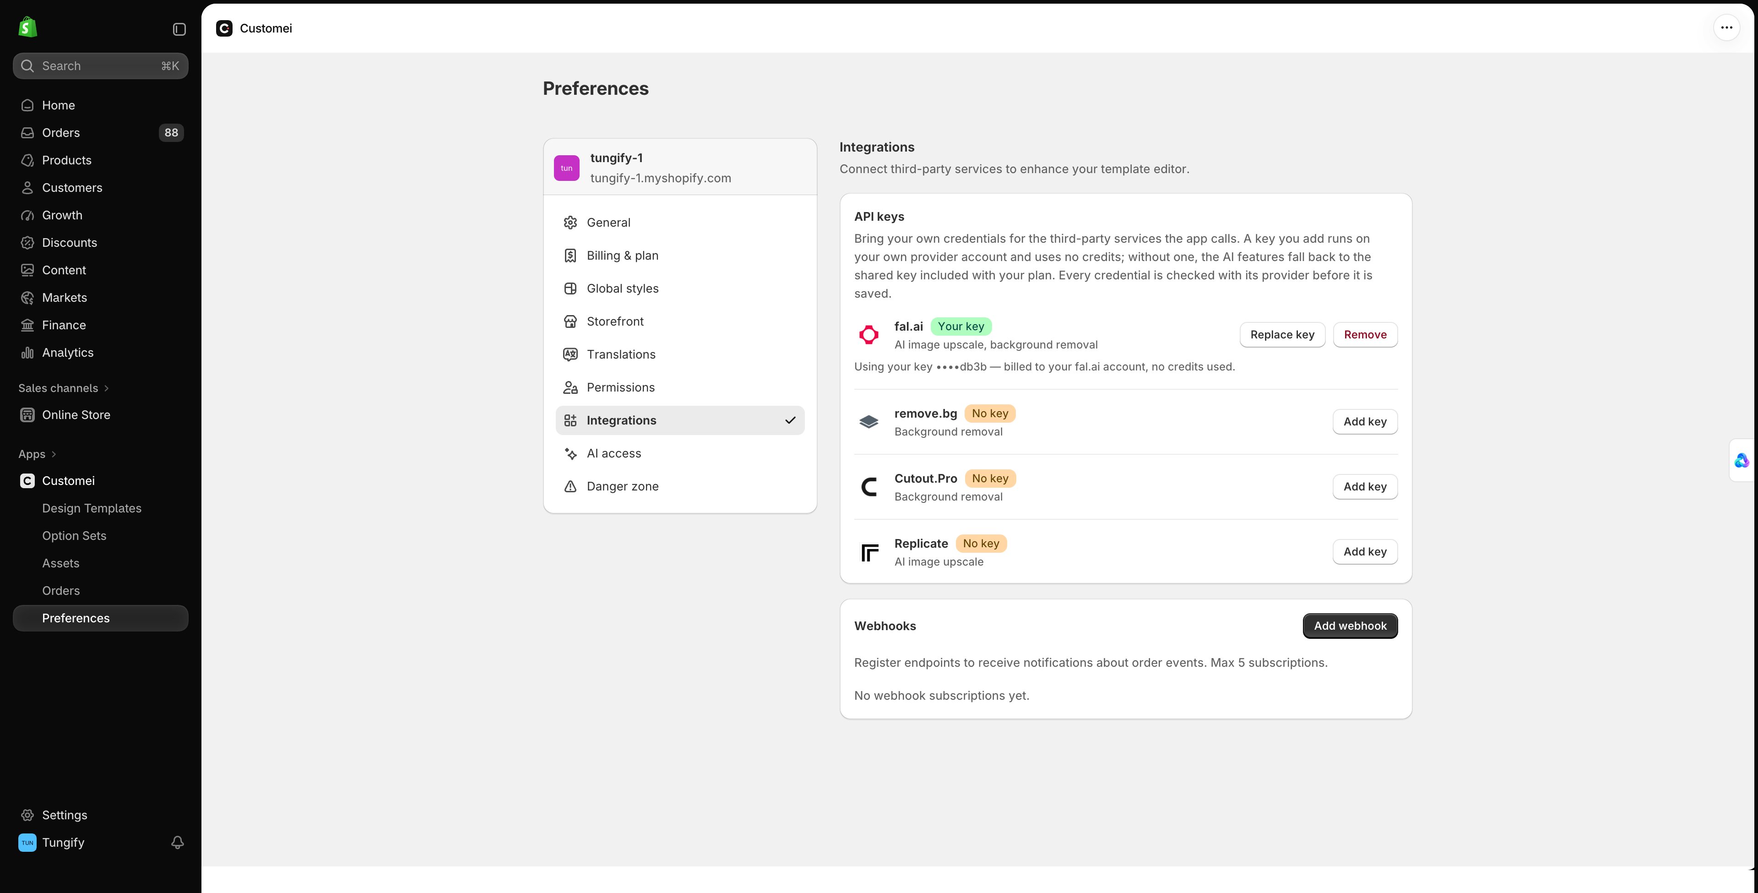The image size is (1758, 893).
Task: Click the Home icon in sidebar
Action: [x=27, y=105]
